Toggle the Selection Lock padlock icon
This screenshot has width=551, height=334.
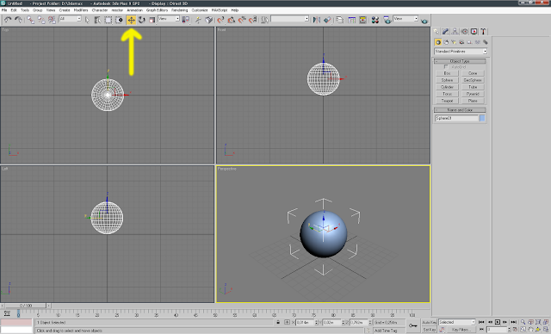(278, 322)
